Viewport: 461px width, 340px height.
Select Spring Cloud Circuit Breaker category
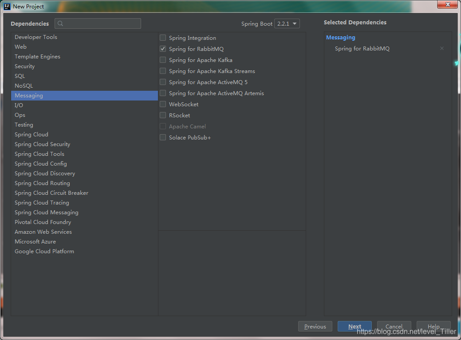(84, 193)
